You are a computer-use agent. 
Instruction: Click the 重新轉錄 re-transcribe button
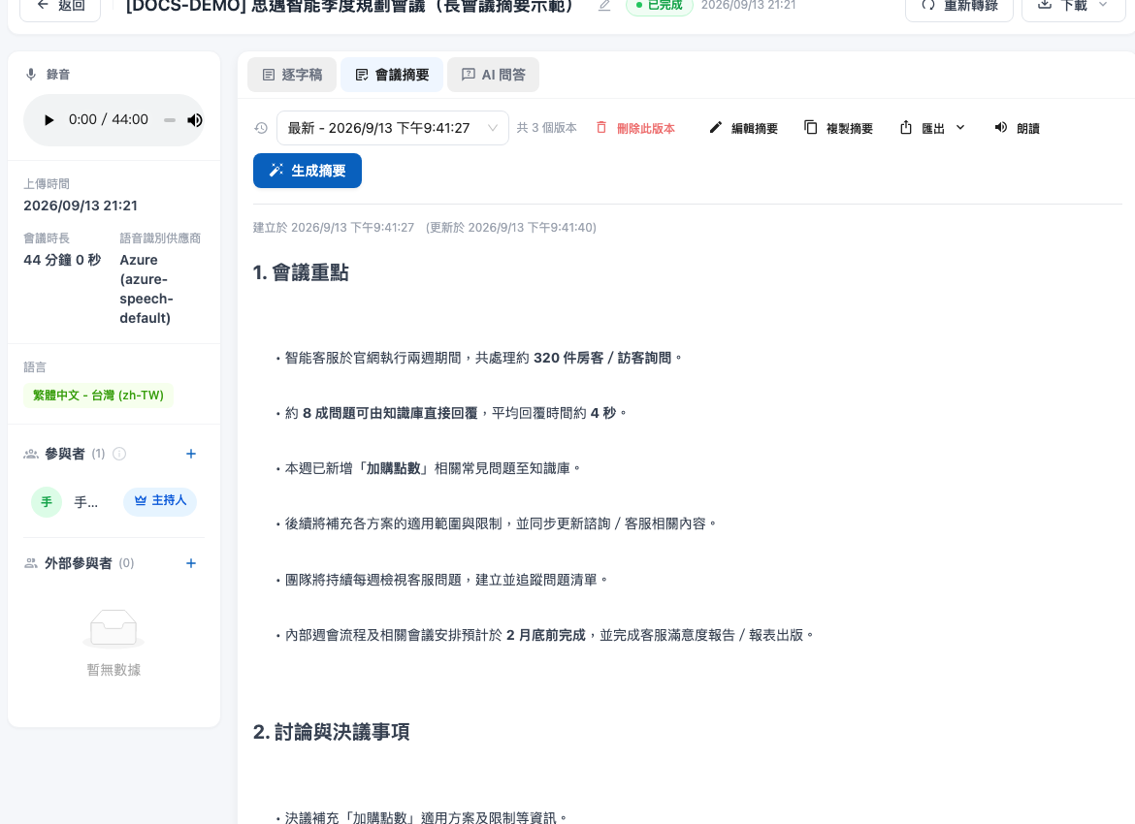click(x=959, y=6)
